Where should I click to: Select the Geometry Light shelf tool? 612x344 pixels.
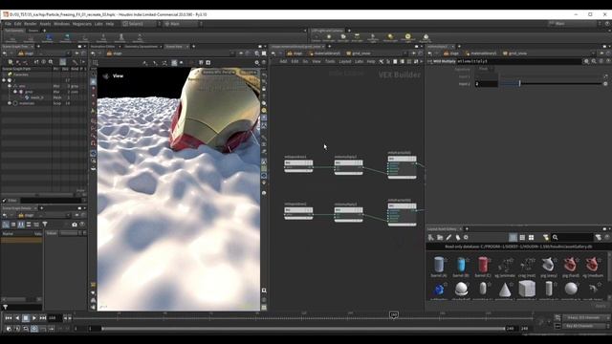pyautogui.click(x=373, y=38)
